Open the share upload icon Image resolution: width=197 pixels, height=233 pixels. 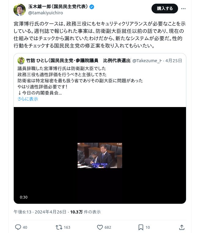click(x=182, y=227)
